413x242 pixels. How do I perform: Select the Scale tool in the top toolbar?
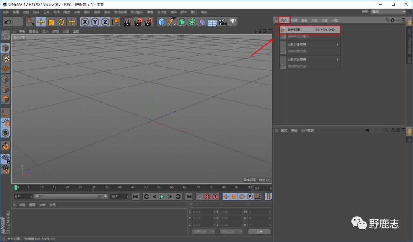click(x=51, y=21)
